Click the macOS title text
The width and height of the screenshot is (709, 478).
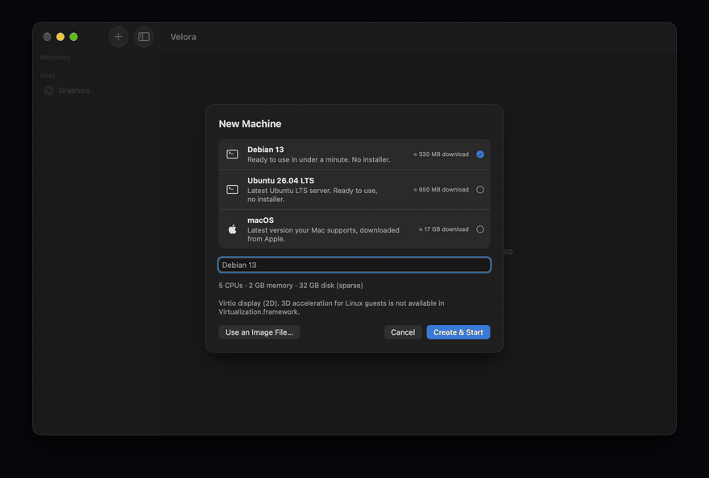click(x=260, y=220)
